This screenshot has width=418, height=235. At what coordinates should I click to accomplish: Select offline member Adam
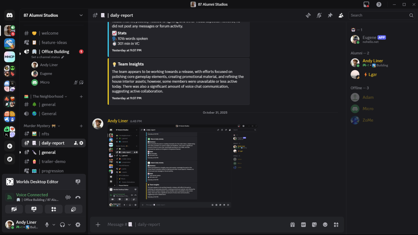[x=382, y=97]
